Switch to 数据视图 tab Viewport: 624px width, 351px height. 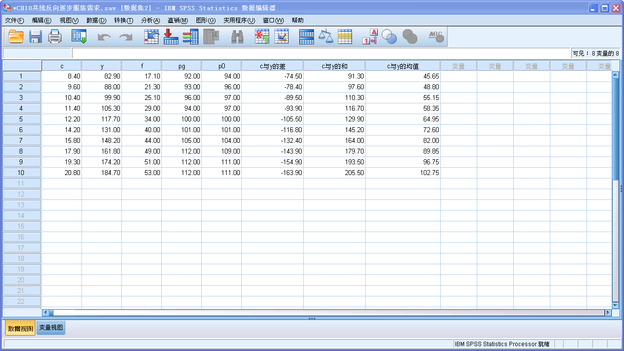20,328
